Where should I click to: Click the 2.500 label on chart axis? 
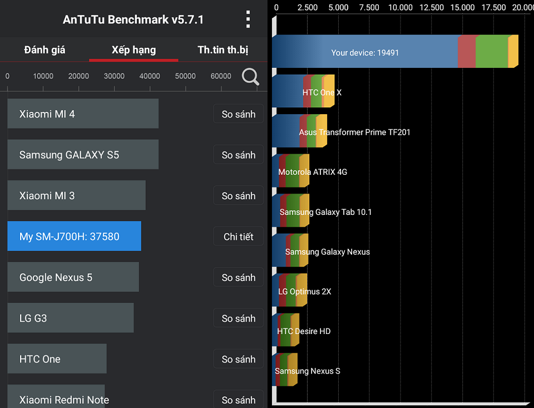pos(308,7)
